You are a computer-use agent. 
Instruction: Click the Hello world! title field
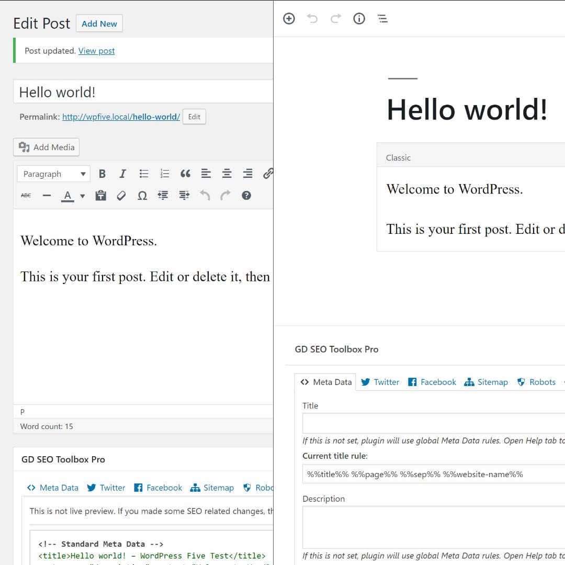[x=143, y=92]
